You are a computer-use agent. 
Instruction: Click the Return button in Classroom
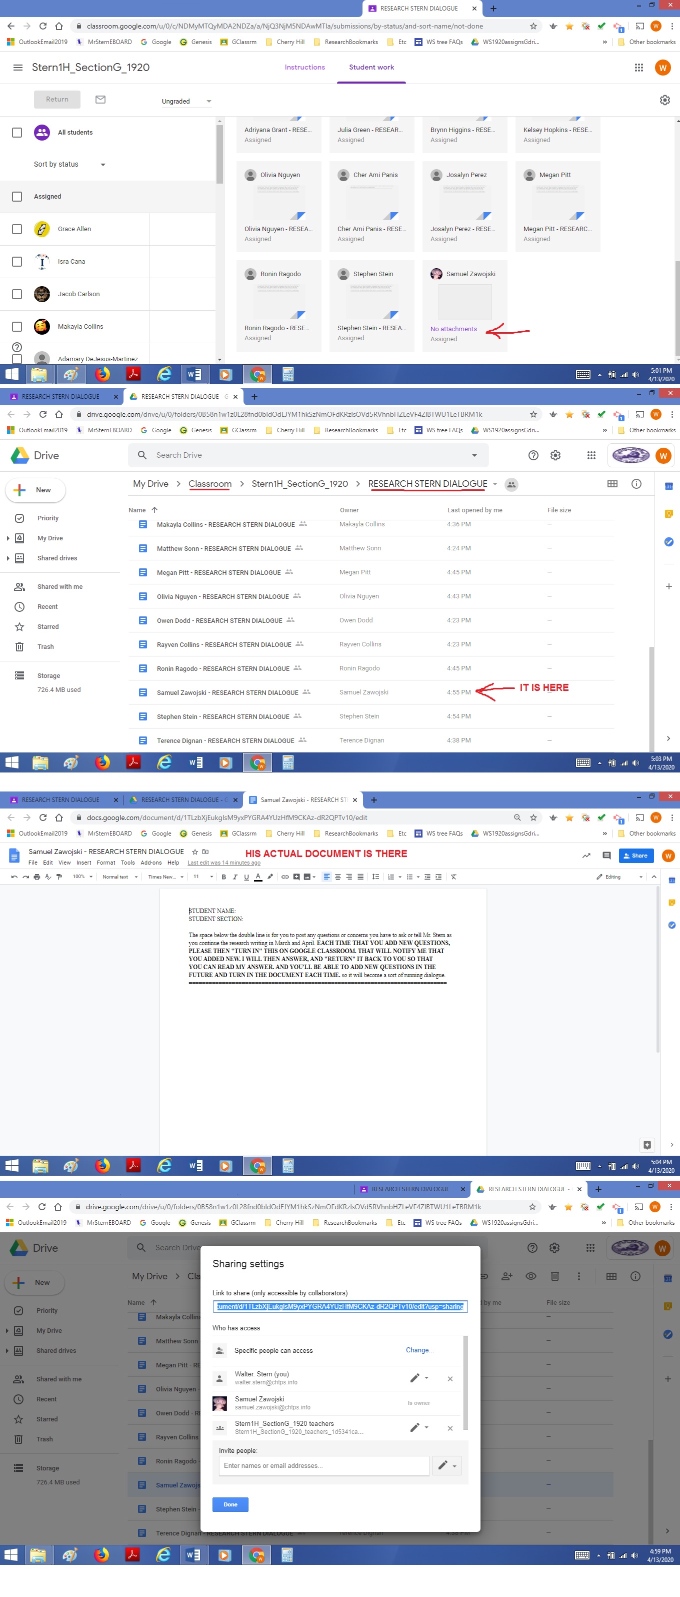(x=57, y=99)
